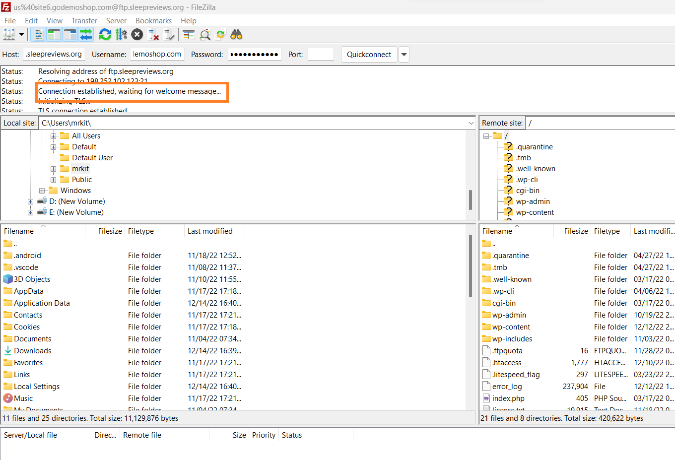Toggle transfer queue display
The width and height of the screenshot is (675, 460).
86,34
